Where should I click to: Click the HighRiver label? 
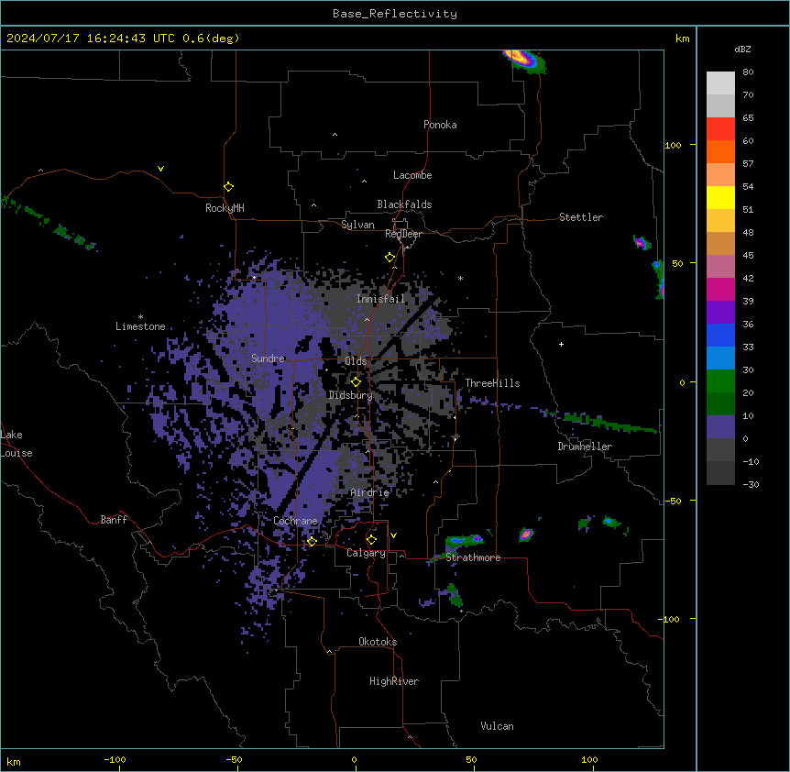coord(394,681)
